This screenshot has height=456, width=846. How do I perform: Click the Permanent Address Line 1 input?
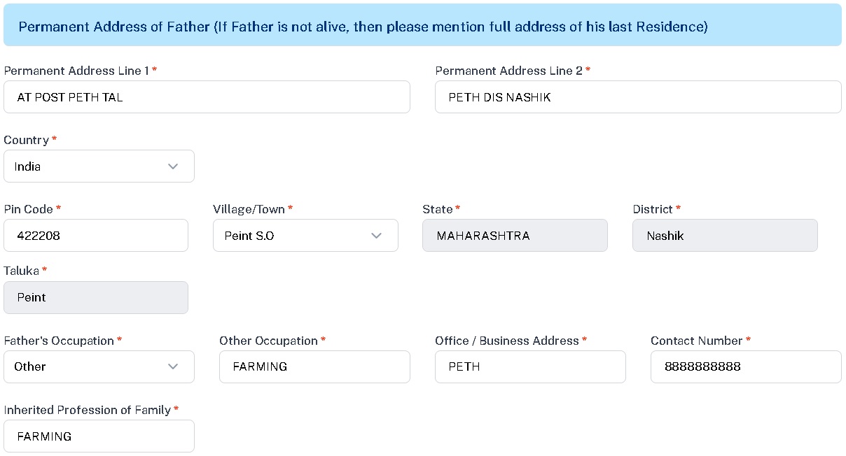(207, 97)
